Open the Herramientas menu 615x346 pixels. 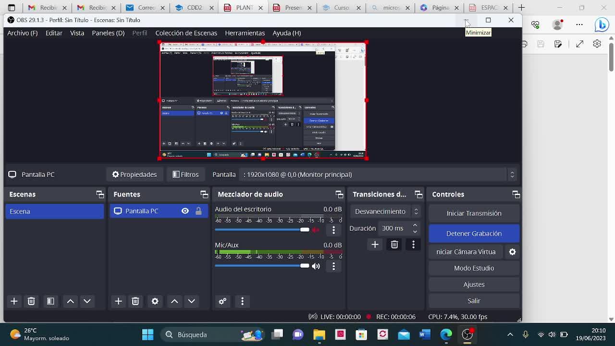[x=245, y=33]
